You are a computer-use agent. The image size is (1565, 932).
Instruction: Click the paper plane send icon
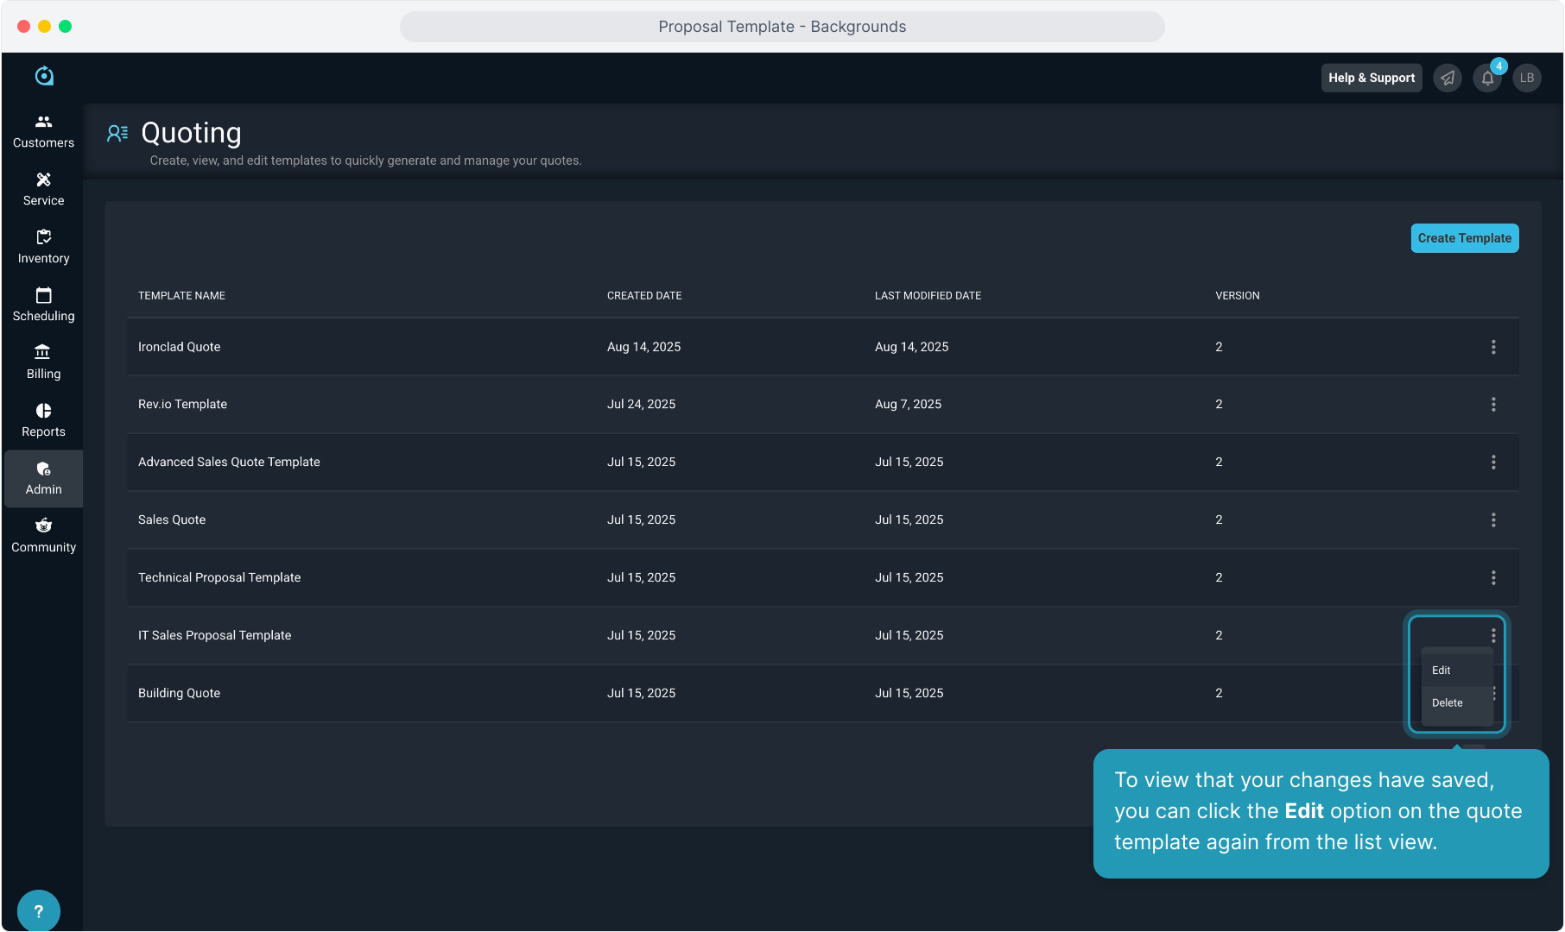1448,78
